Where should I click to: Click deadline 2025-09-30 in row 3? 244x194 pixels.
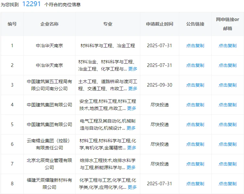click(159, 85)
